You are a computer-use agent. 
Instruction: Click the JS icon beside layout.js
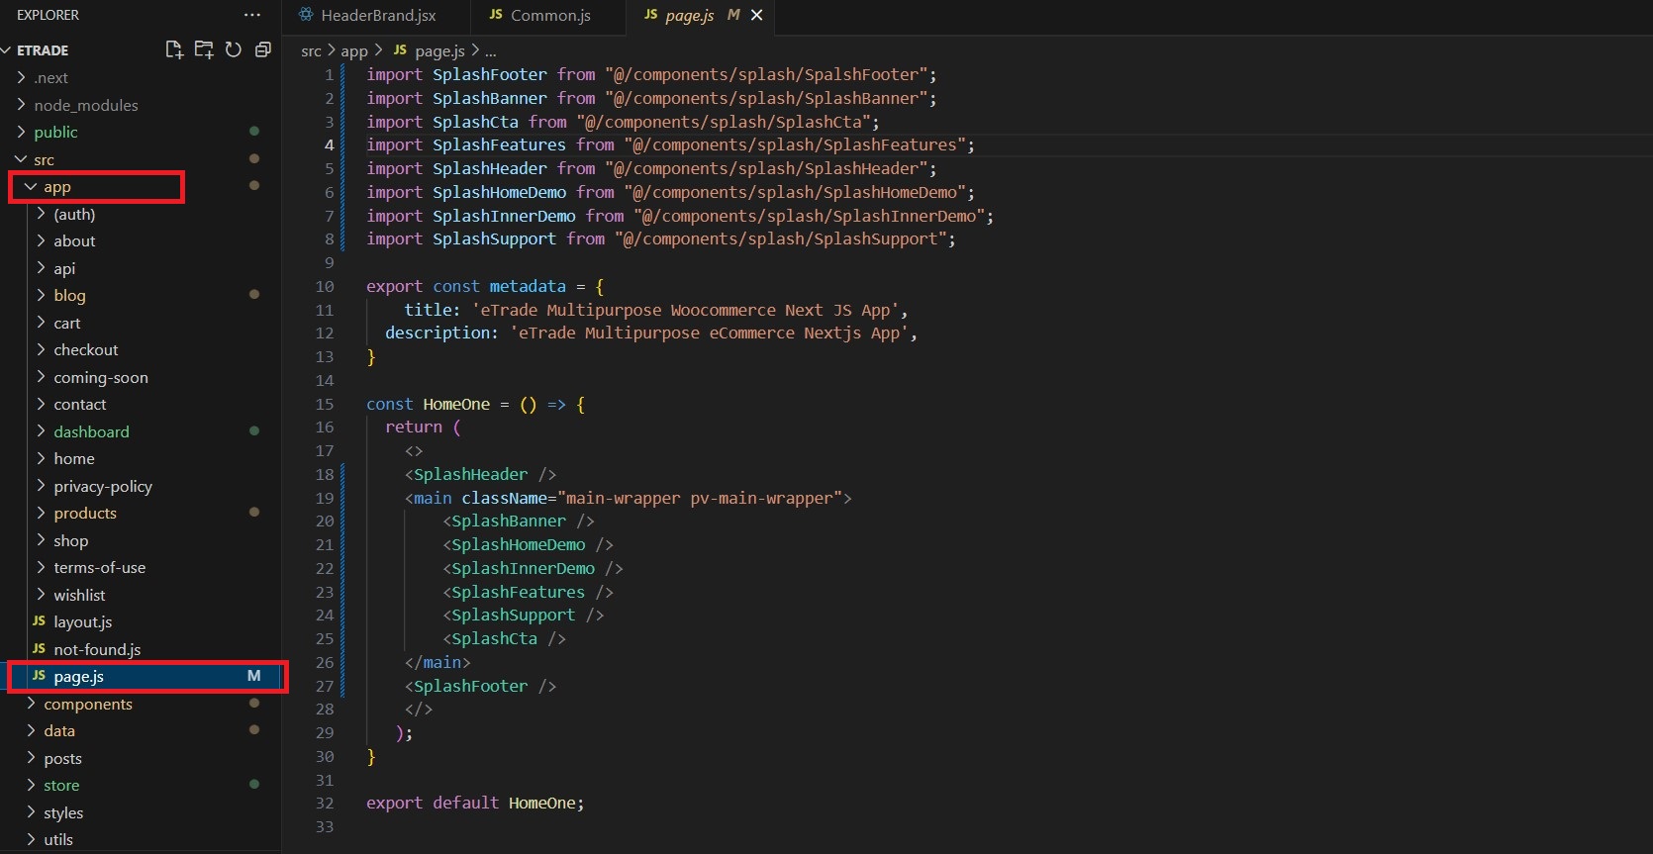click(39, 621)
